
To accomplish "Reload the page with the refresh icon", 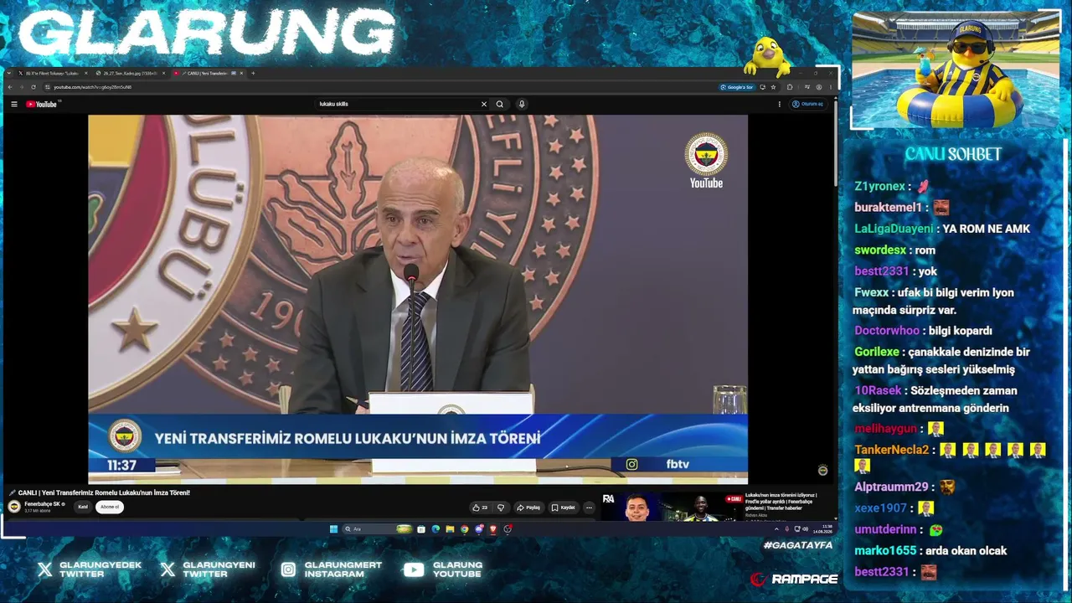I will click(33, 87).
